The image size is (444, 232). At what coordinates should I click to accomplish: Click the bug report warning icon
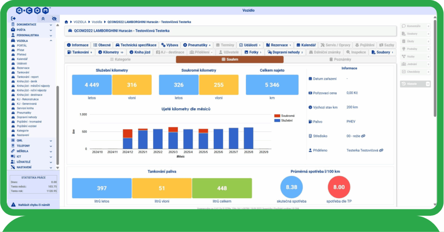point(13,204)
